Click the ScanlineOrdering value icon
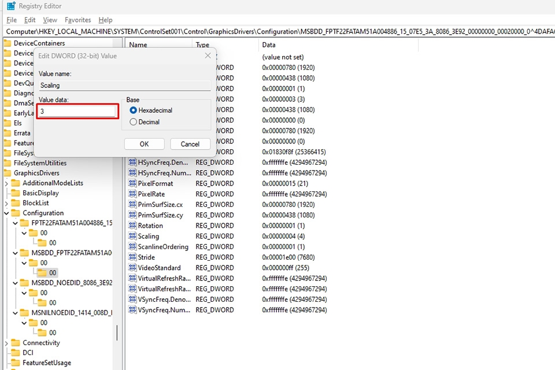This screenshot has height=370, width=555. [x=132, y=246]
